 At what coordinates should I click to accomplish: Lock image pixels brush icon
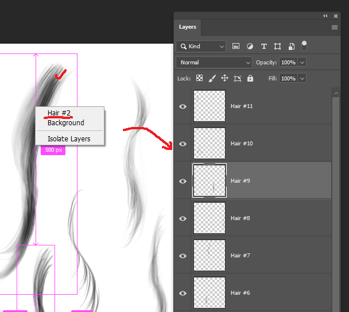(x=212, y=79)
